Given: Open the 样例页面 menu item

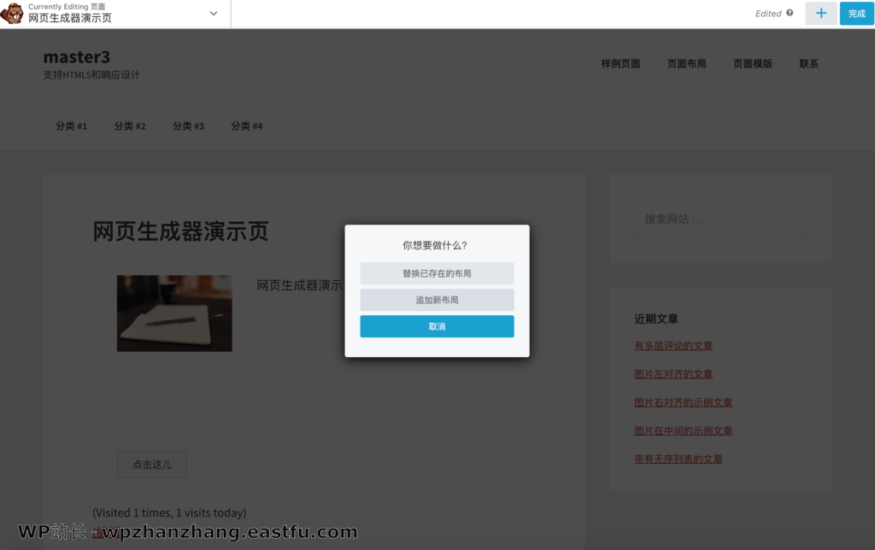Looking at the screenshot, I should pos(620,63).
